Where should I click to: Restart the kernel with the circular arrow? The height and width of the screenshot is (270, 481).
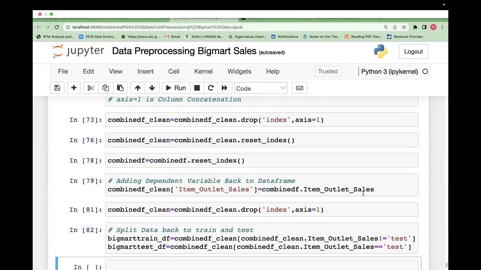[210, 88]
